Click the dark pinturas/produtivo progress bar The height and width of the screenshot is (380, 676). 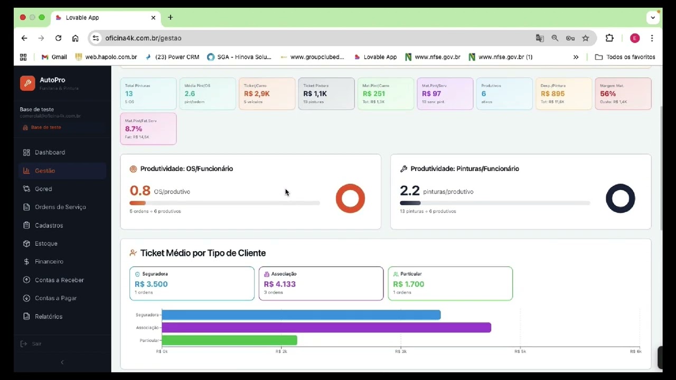[495, 203]
